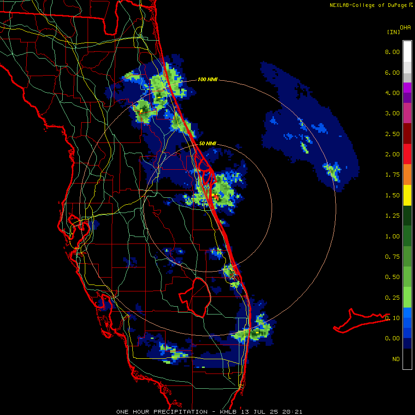Click the Lake Okeechobee outline

[196, 297]
